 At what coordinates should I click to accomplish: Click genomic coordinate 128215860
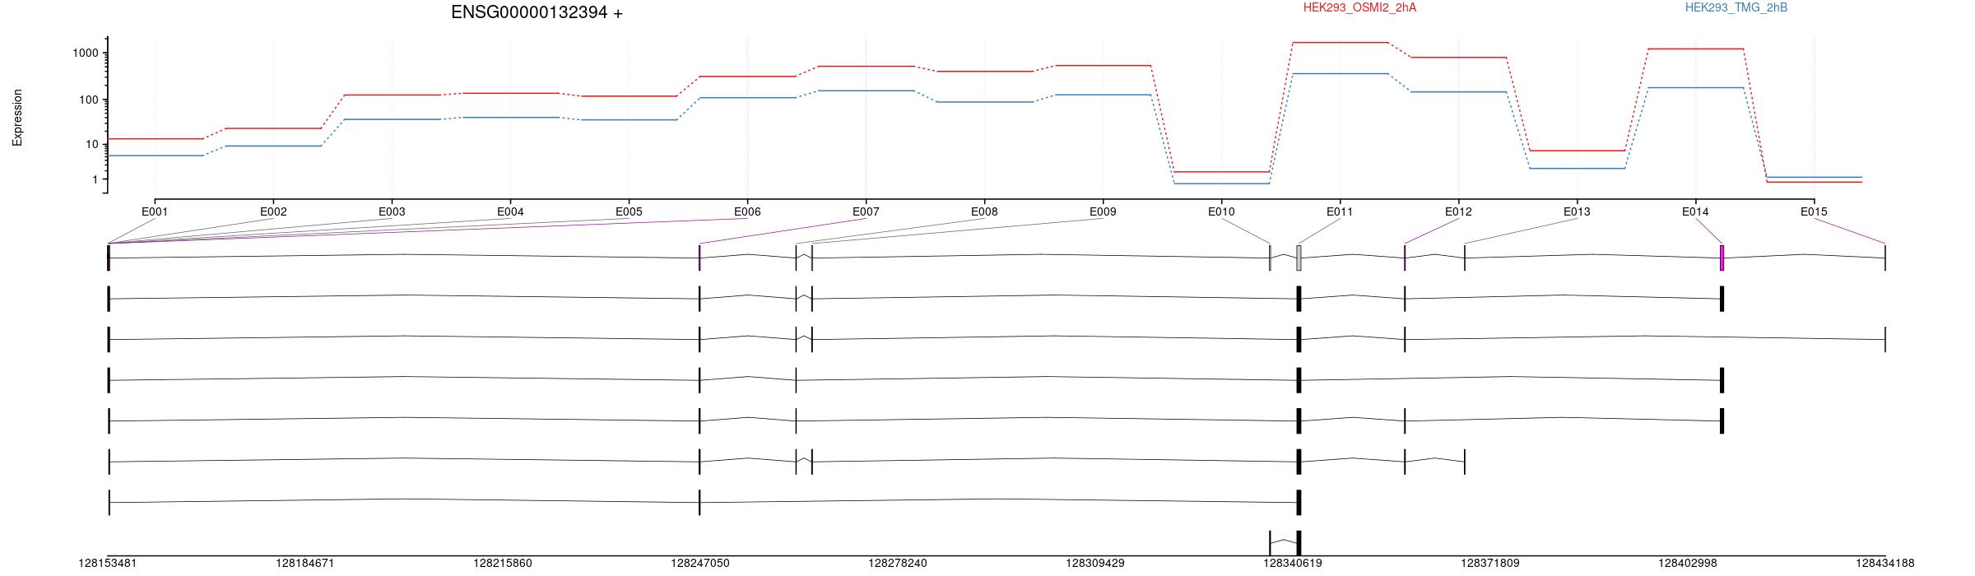point(503,564)
